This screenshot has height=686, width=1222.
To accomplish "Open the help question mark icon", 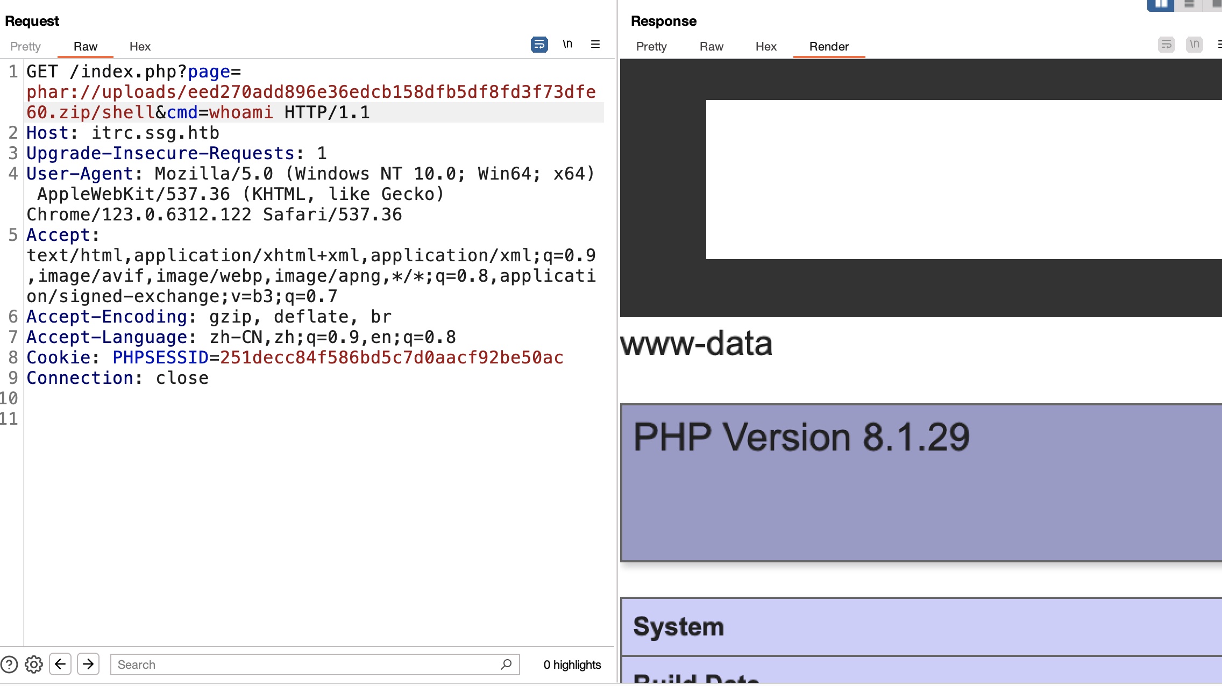I will click(x=9, y=664).
